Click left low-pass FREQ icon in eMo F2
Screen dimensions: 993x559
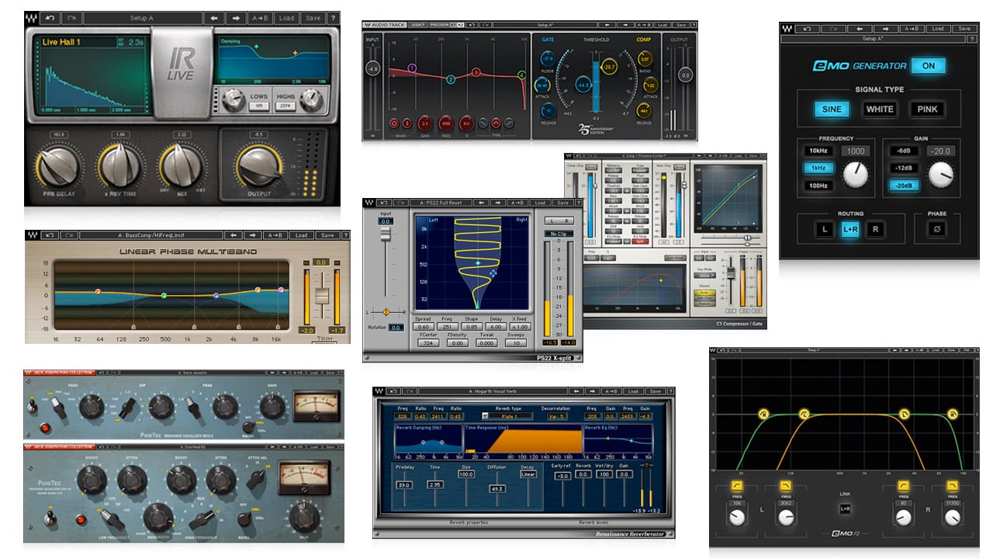786,485
